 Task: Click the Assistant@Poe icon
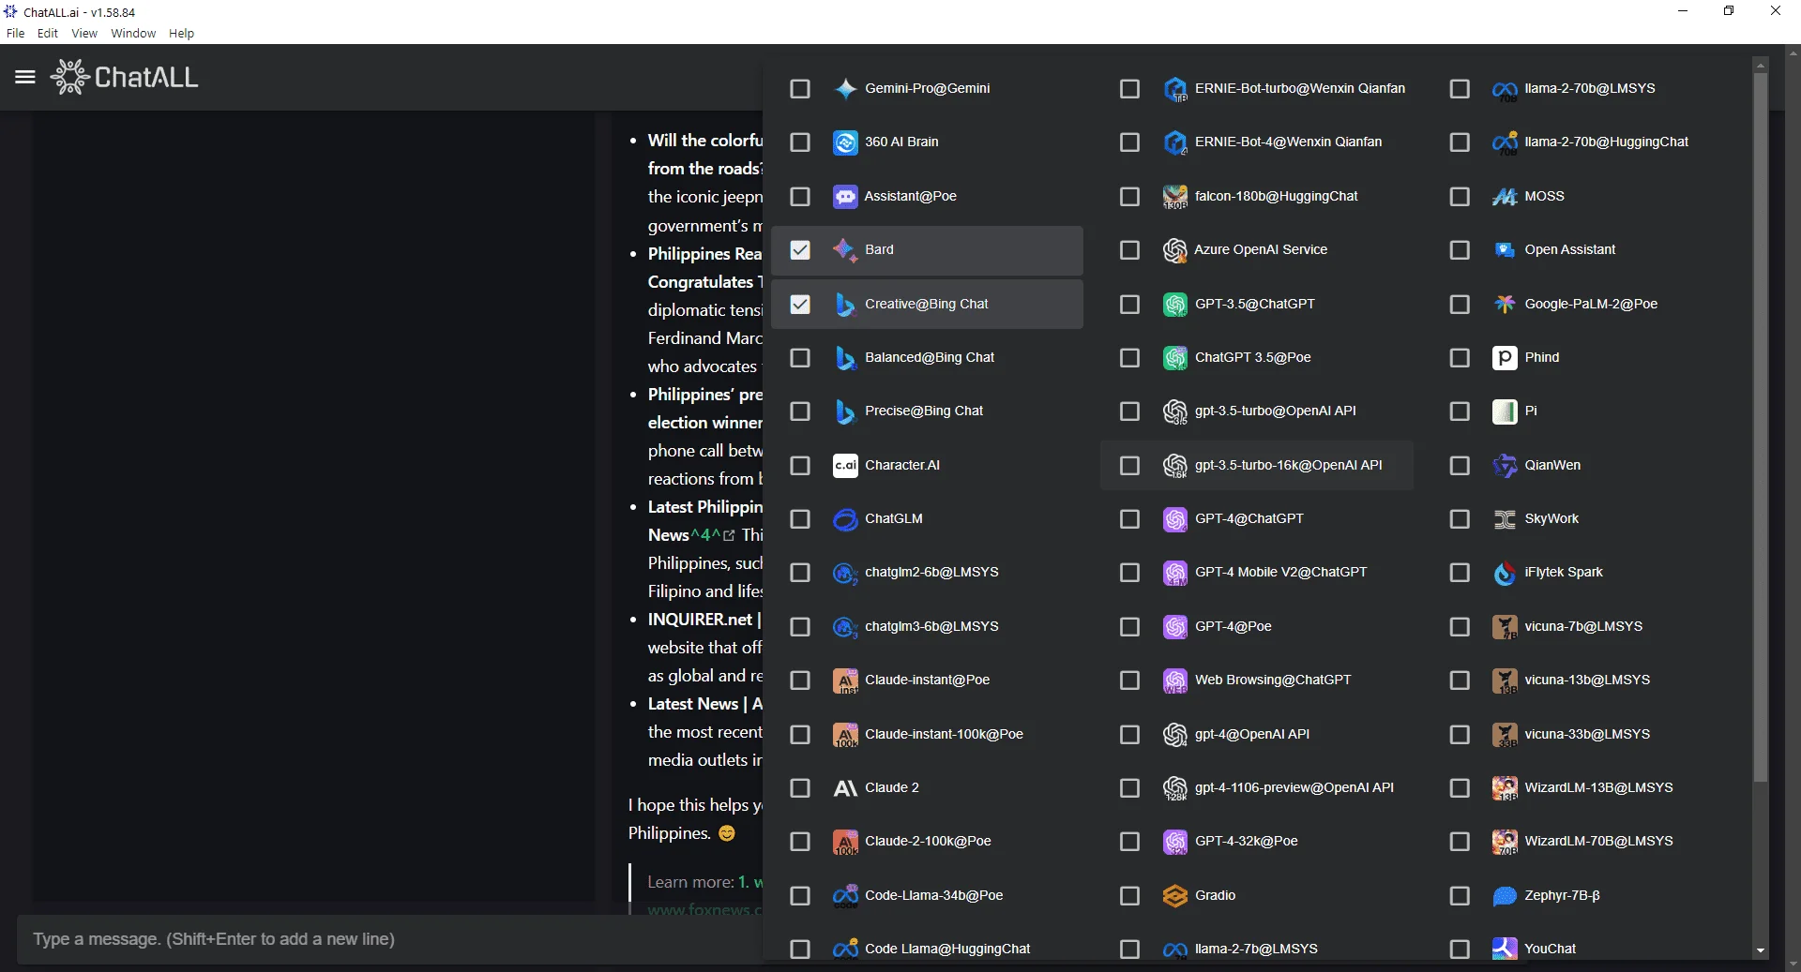point(845,197)
